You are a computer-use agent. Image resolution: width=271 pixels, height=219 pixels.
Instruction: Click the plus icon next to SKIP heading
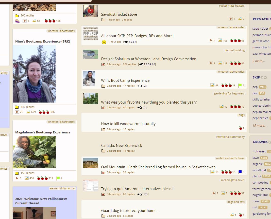tap(265, 78)
